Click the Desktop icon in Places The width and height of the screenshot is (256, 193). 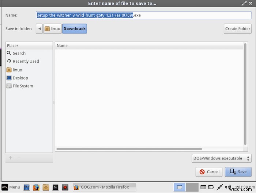pyautogui.click(x=9, y=78)
